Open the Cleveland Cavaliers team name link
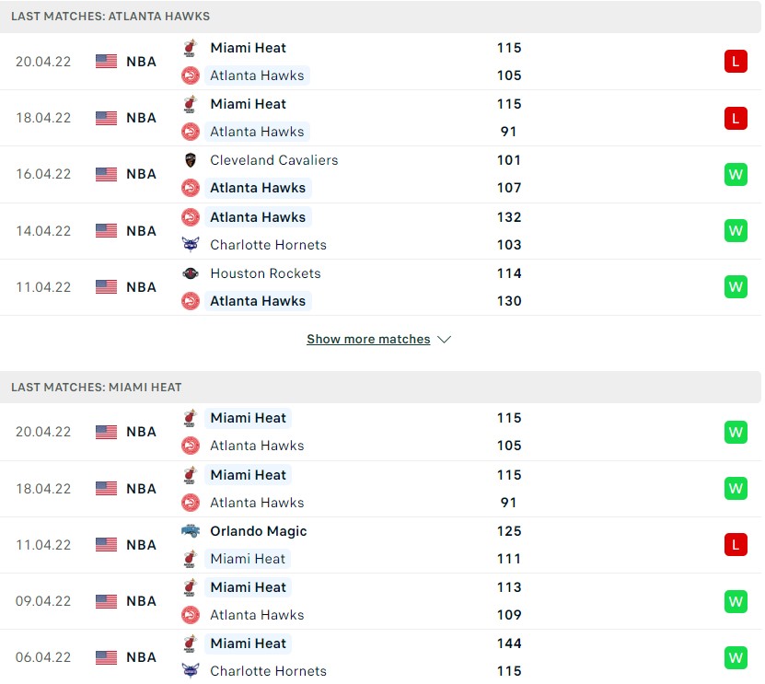The height and width of the screenshot is (684, 765). pos(273,160)
